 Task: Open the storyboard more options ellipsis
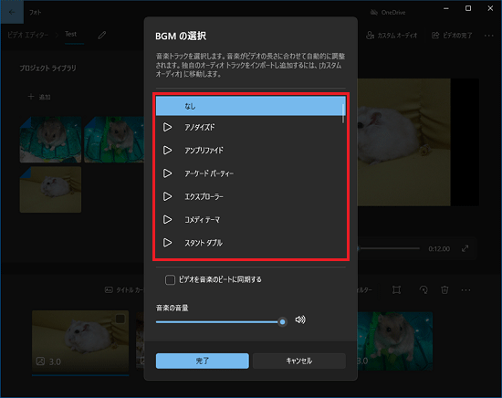[x=465, y=290]
